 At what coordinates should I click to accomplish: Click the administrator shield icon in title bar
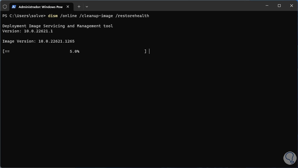coord(5,7)
